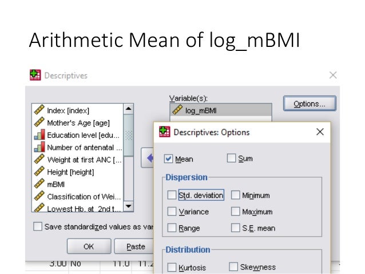Open the Options... button
The width and height of the screenshot is (365, 274).
[310, 104]
